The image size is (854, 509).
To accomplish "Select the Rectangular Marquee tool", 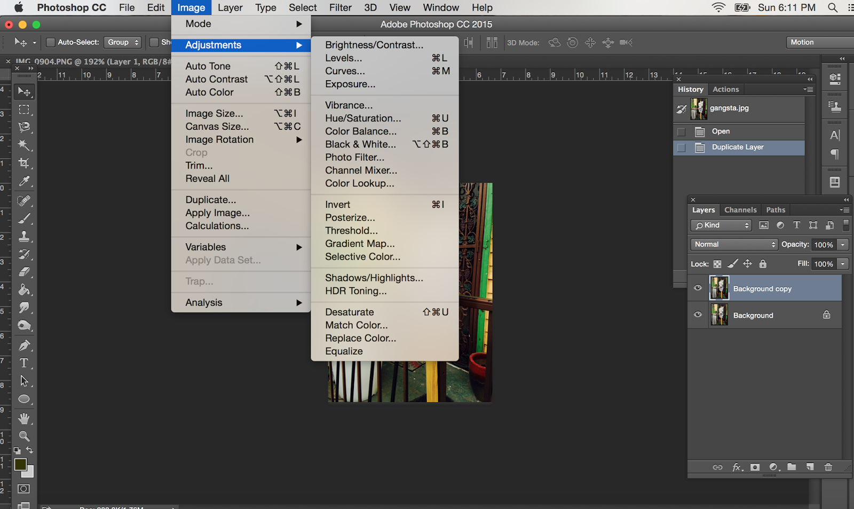I will (x=24, y=109).
